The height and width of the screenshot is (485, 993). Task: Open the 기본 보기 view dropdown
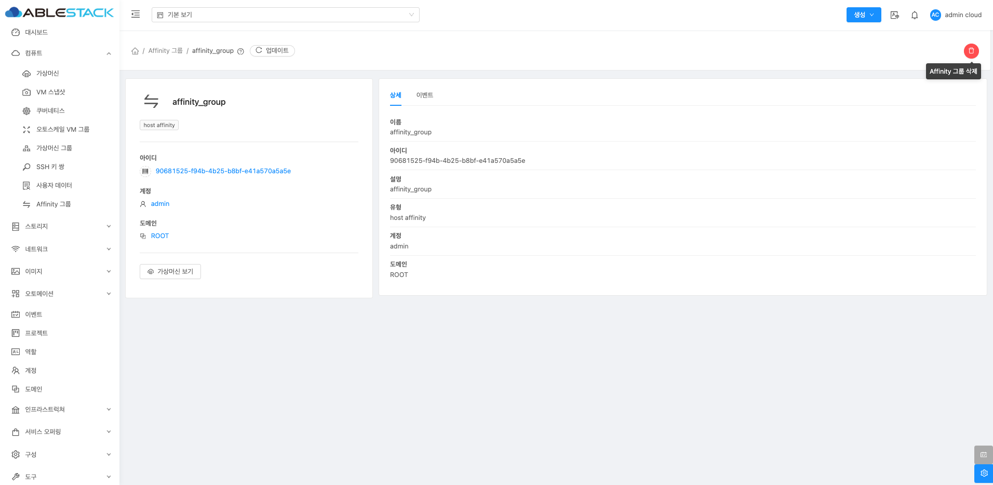285,15
